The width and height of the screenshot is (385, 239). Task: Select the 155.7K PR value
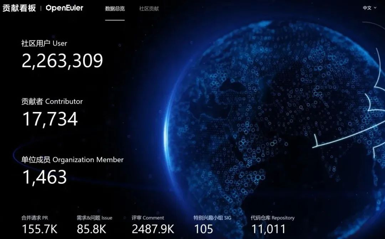click(x=40, y=229)
